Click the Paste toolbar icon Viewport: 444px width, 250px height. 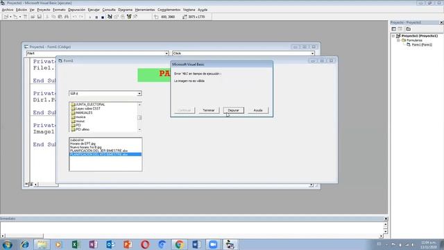click(x=60, y=17)
